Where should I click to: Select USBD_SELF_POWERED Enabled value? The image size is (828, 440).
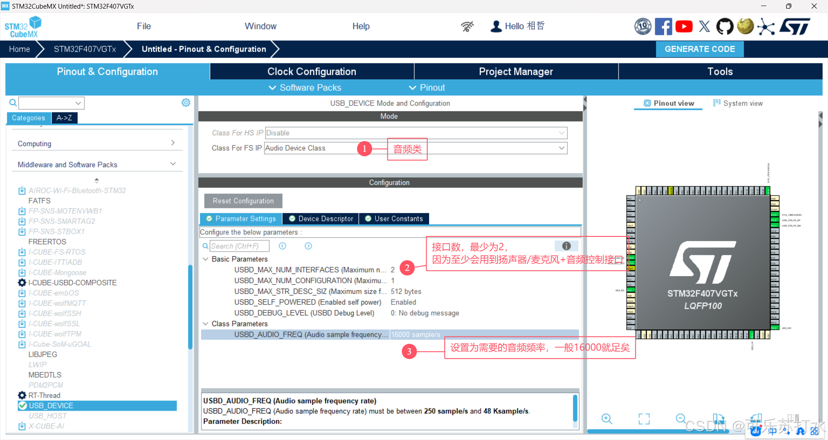pyautogui.click(x=403, y=302)
